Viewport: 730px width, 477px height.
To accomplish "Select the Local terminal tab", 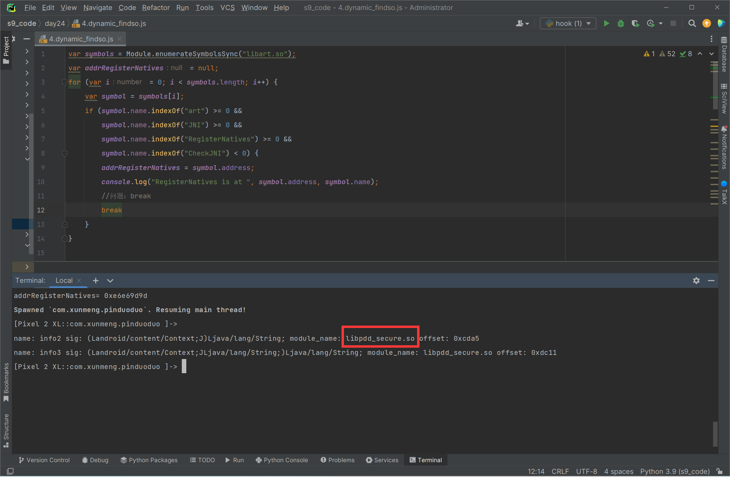I will 64,280.
